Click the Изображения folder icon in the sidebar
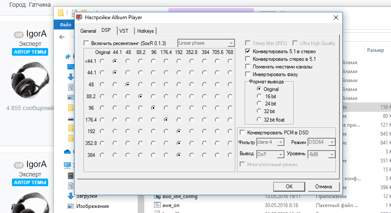 pos(71,206)
